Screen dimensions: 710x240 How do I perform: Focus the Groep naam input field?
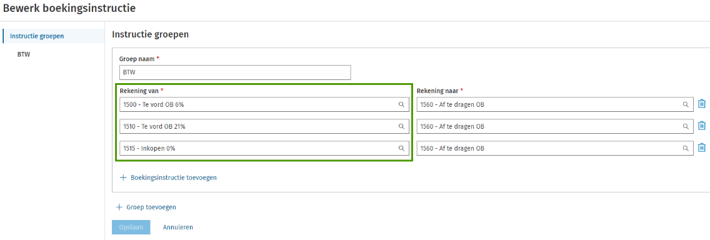[x=235, y=72]
